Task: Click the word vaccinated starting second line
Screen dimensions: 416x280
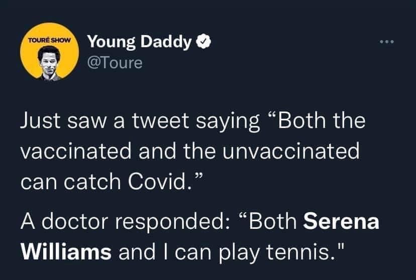Action: coord(76,151)
